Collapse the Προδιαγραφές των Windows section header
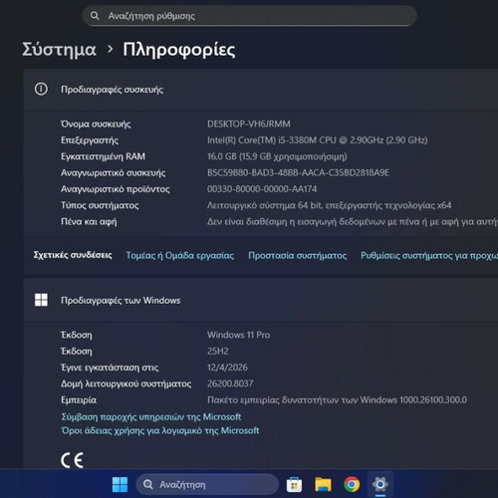498x498 pixels. coord(261,300)
